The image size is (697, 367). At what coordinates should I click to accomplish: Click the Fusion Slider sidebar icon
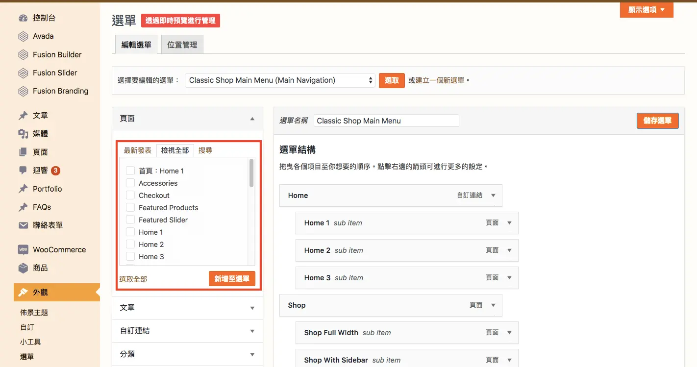[23, 73]
